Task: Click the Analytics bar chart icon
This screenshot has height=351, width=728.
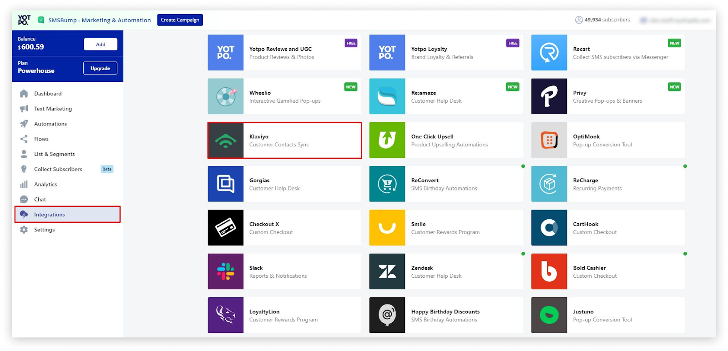Action: [24, 184]
